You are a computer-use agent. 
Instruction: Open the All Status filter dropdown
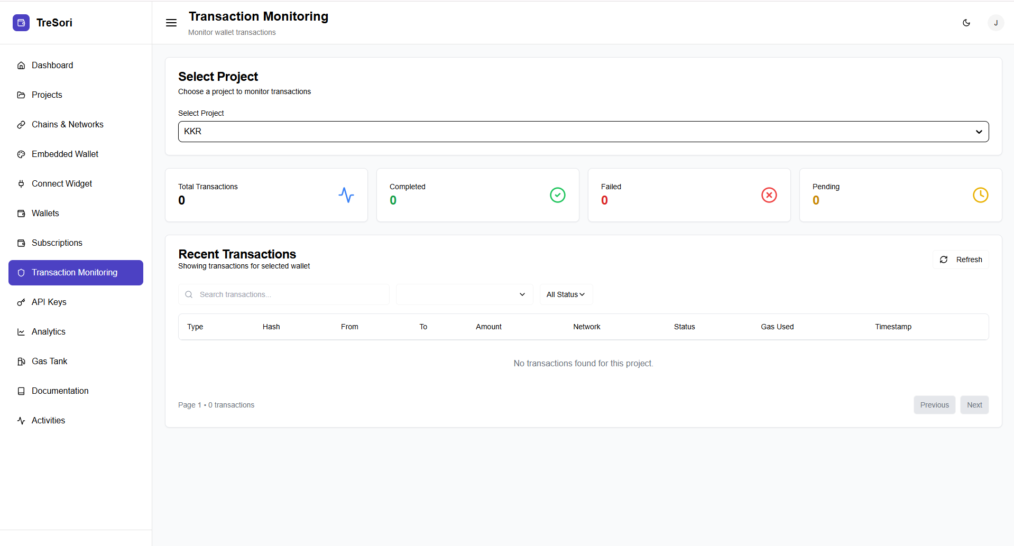566,294
